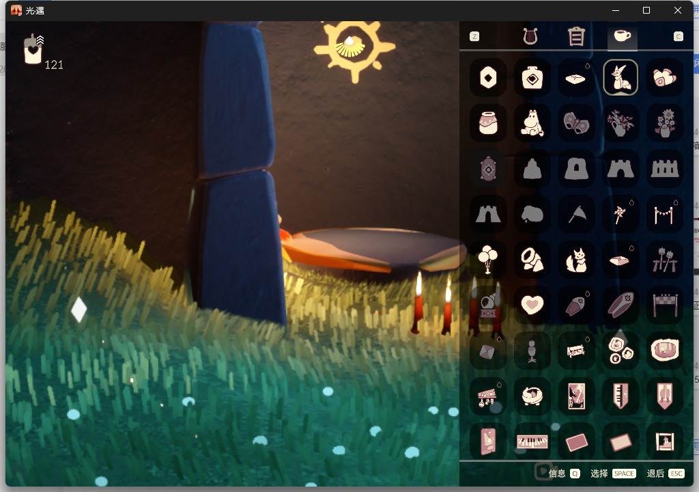This screenshot has width=699, height=492.
Task: Pick the dim tilted cube prop
Action: (488, 351)
